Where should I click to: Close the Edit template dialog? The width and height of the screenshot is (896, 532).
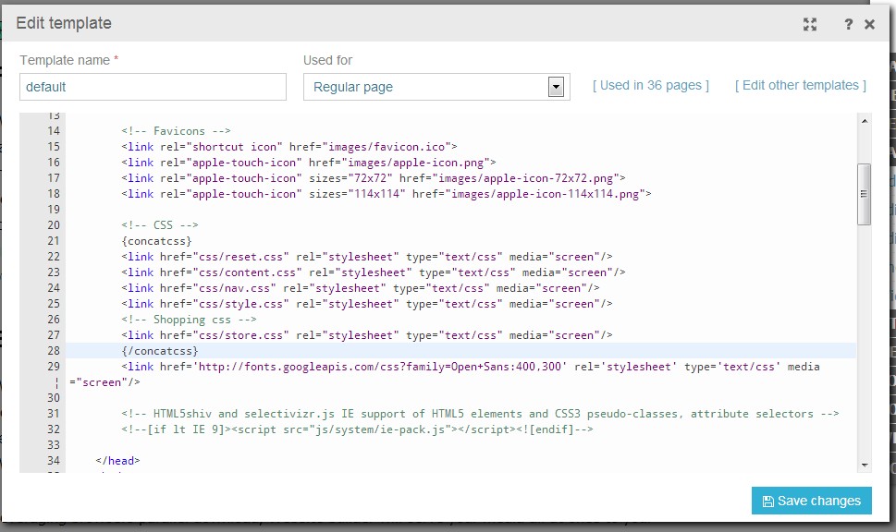point(870,24)
